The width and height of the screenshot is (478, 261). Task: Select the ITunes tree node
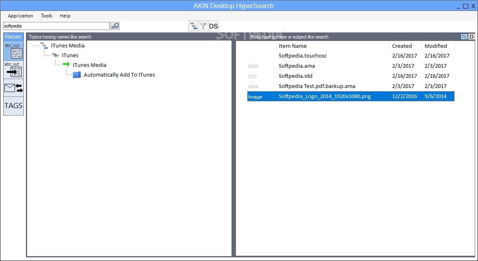pos(70,55)
